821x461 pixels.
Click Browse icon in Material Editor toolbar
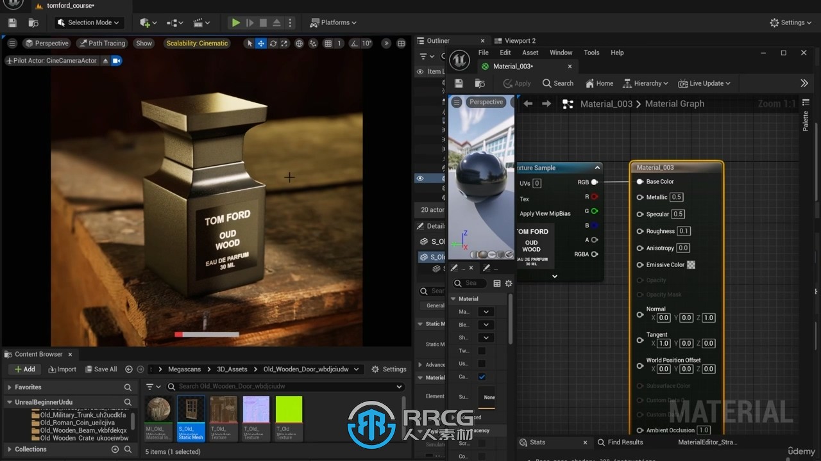[480, 83]
